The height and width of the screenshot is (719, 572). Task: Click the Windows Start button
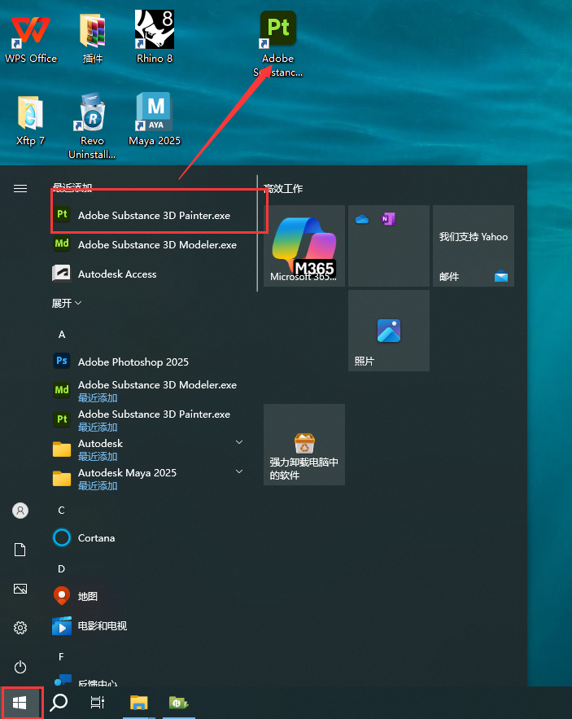point(20,703)
